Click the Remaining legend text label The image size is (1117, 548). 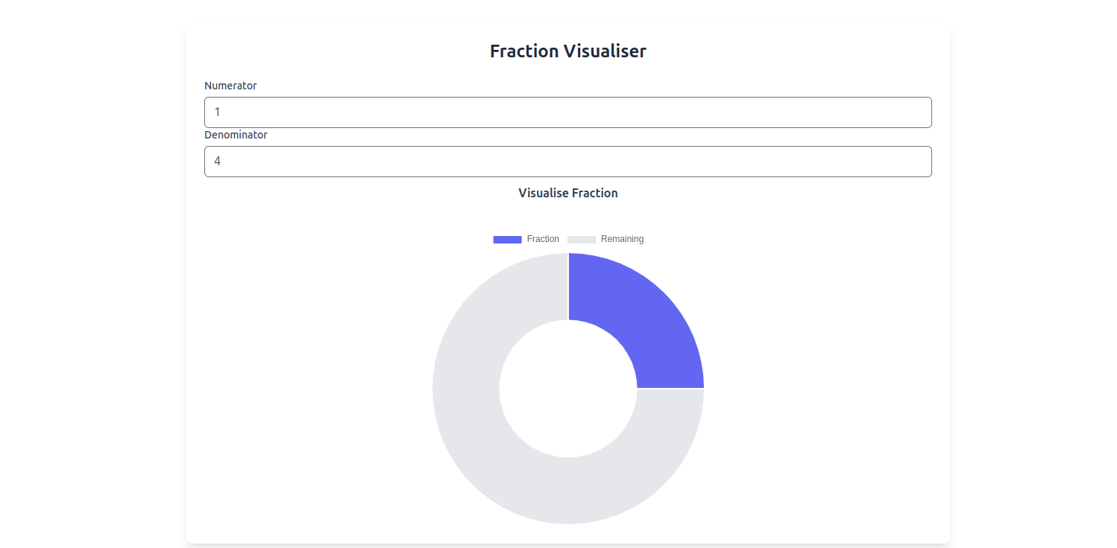point(623,239)
